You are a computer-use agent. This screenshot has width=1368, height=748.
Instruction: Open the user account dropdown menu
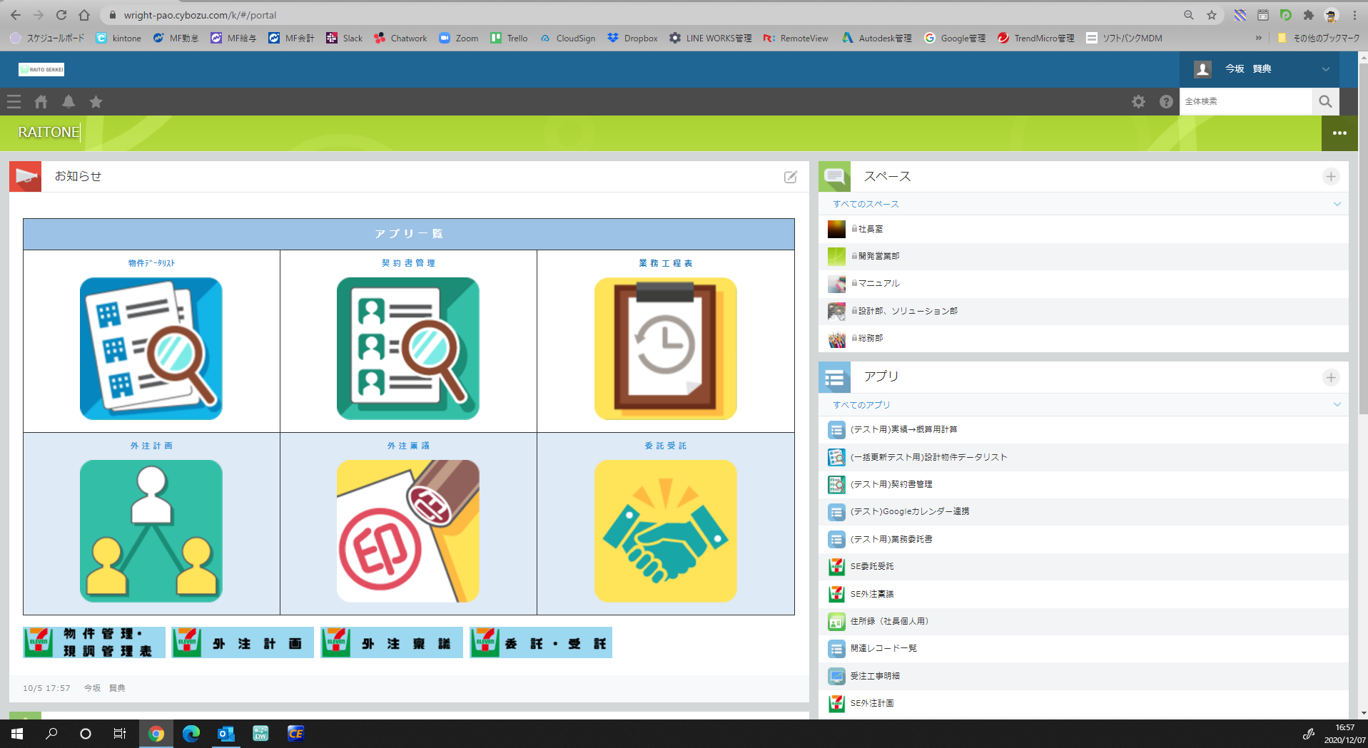pyautogui.click(x=1325, y=69)
